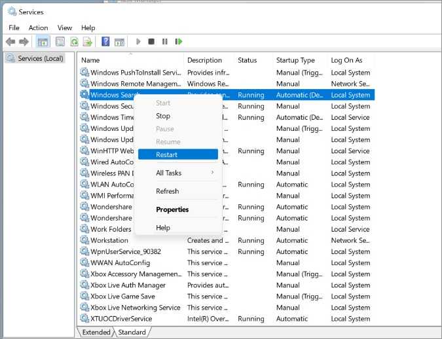This screenshot has width=442, height=339.
Task: Choose Help in the context menu
Action: coord(178,228)
